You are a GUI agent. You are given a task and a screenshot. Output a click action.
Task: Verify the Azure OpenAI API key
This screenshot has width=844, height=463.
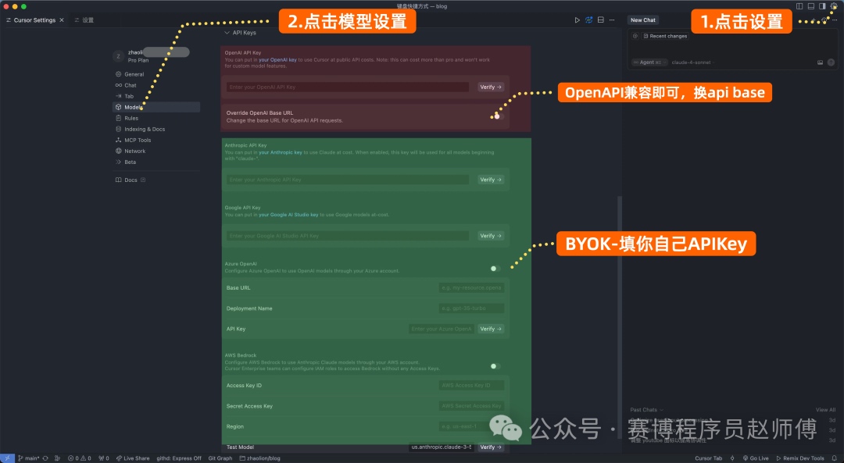coord(490,329)
